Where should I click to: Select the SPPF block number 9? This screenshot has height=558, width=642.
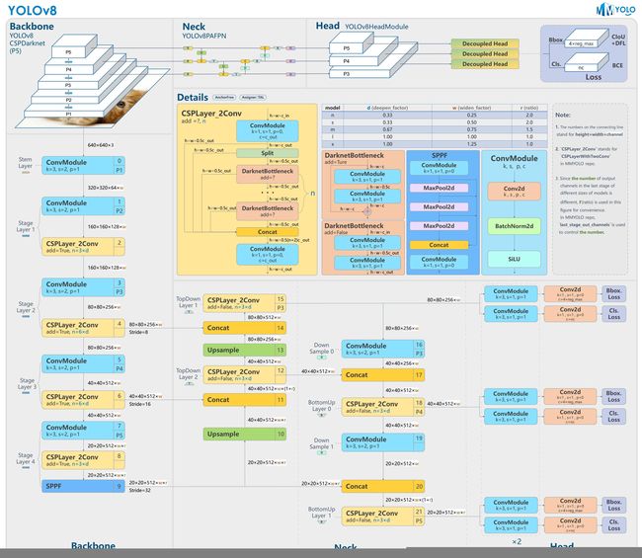83,486
